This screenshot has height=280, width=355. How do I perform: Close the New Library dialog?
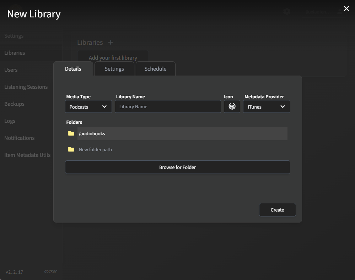(x=346, y=9)
